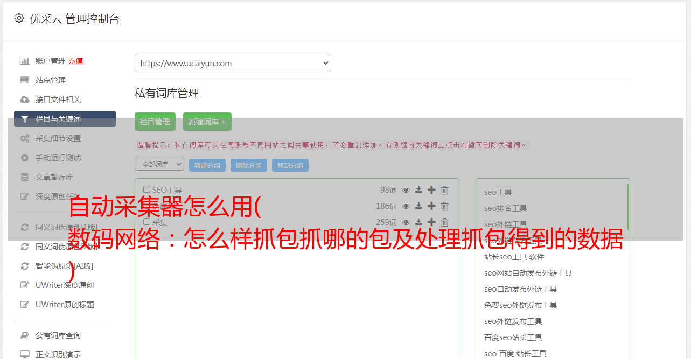Click the edit icon for UWriter原创标题
This screenshot has height=359, width=691.
pos(24,305)
